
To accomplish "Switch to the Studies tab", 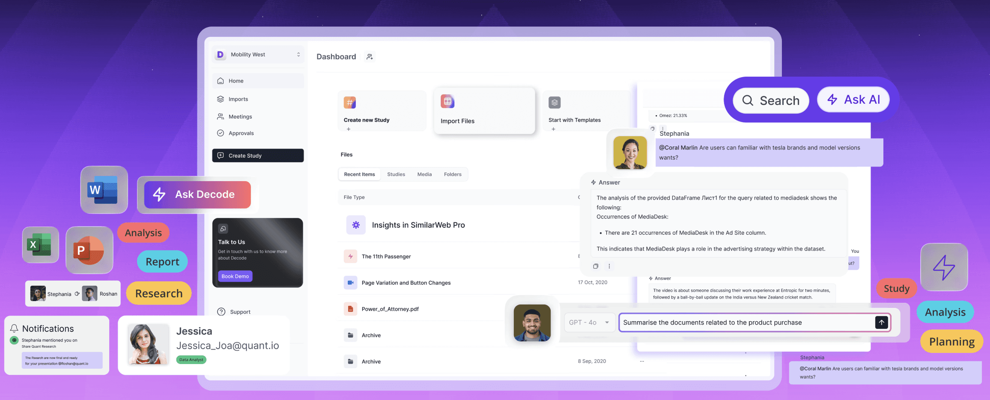I will (396, 174).
